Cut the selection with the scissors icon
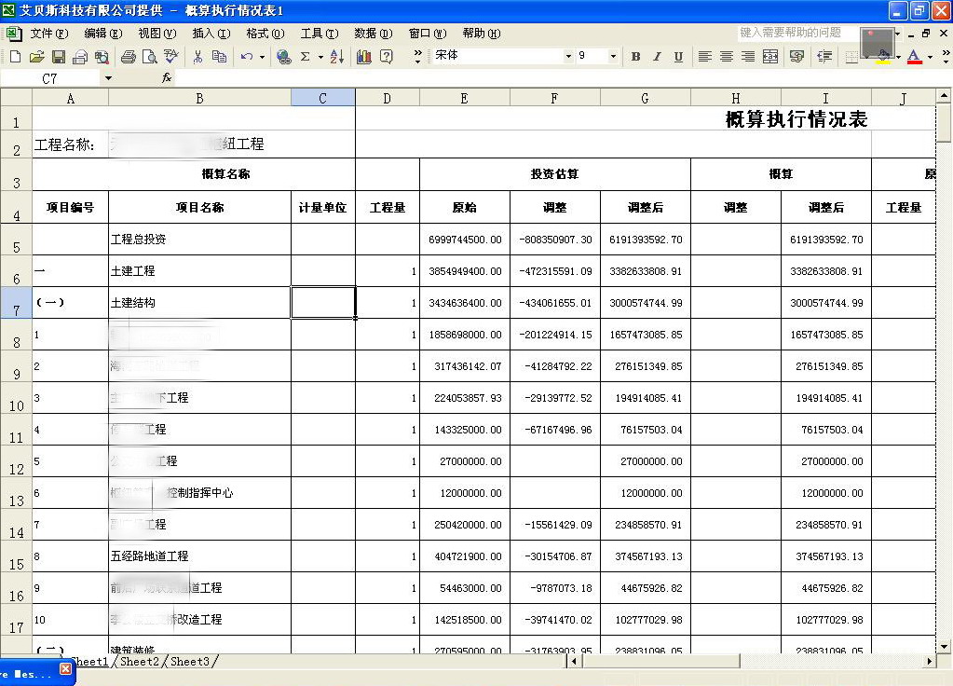This screenshot has width=953, height=686. coord(197,57)
